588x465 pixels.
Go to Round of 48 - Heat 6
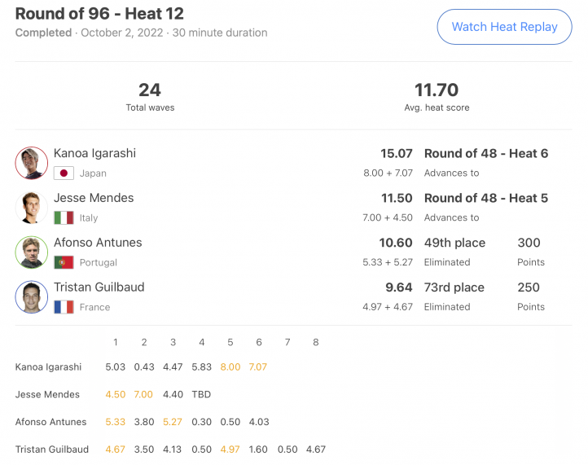click(486, 153)
